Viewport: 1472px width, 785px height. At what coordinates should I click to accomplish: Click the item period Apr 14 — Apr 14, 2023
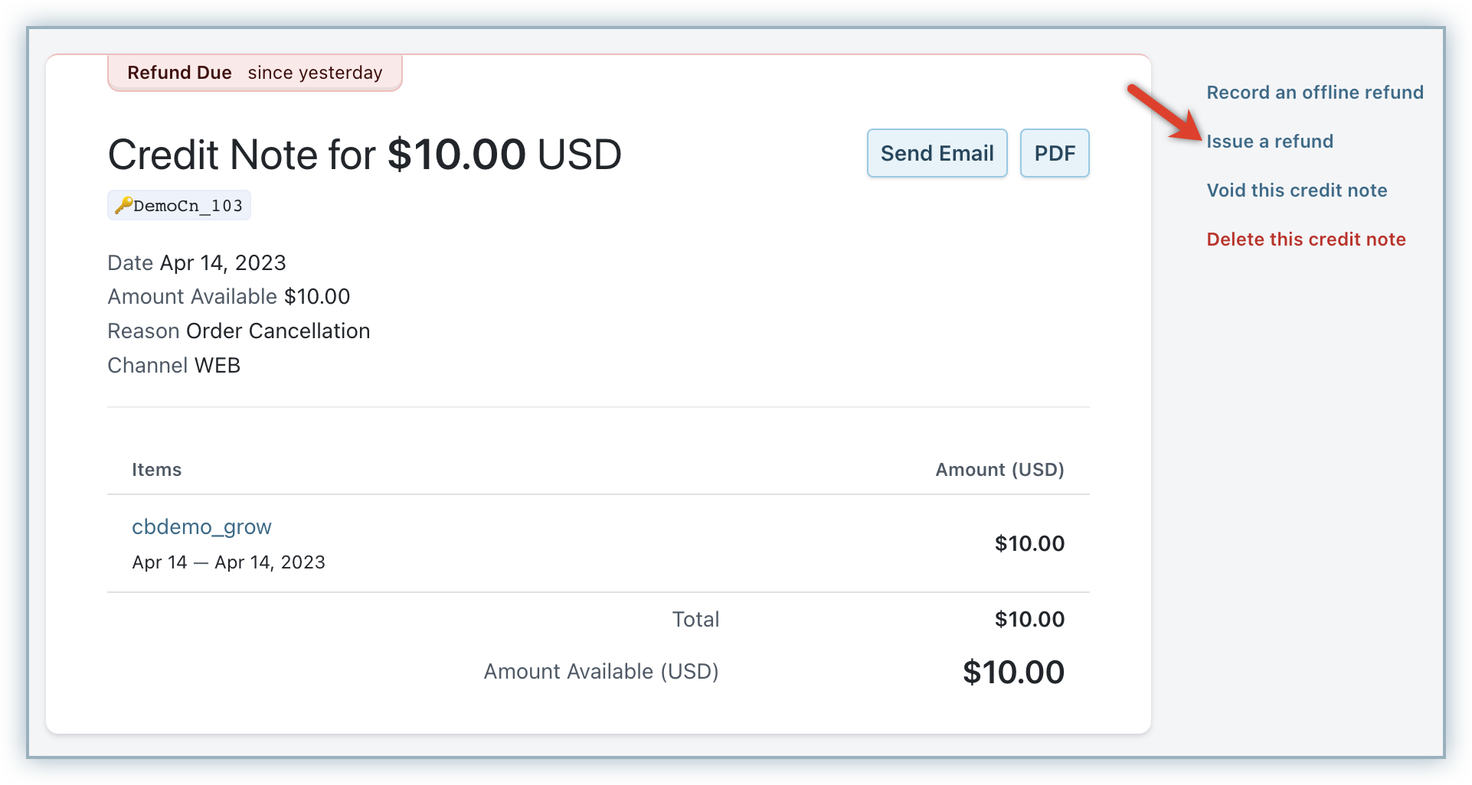tap(228, 562)
